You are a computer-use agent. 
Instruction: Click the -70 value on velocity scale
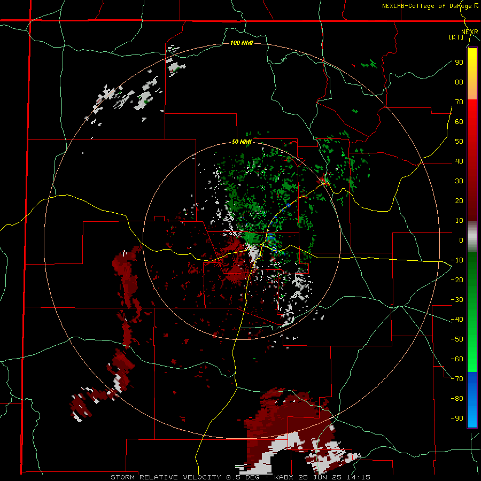[457, 378]
